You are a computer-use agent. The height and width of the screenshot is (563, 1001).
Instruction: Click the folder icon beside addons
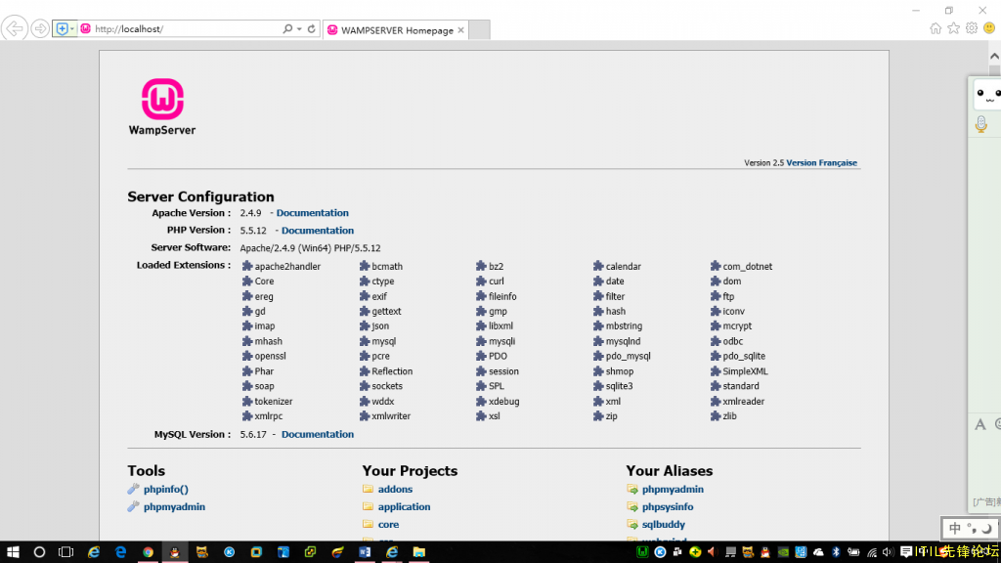point(368,489)
